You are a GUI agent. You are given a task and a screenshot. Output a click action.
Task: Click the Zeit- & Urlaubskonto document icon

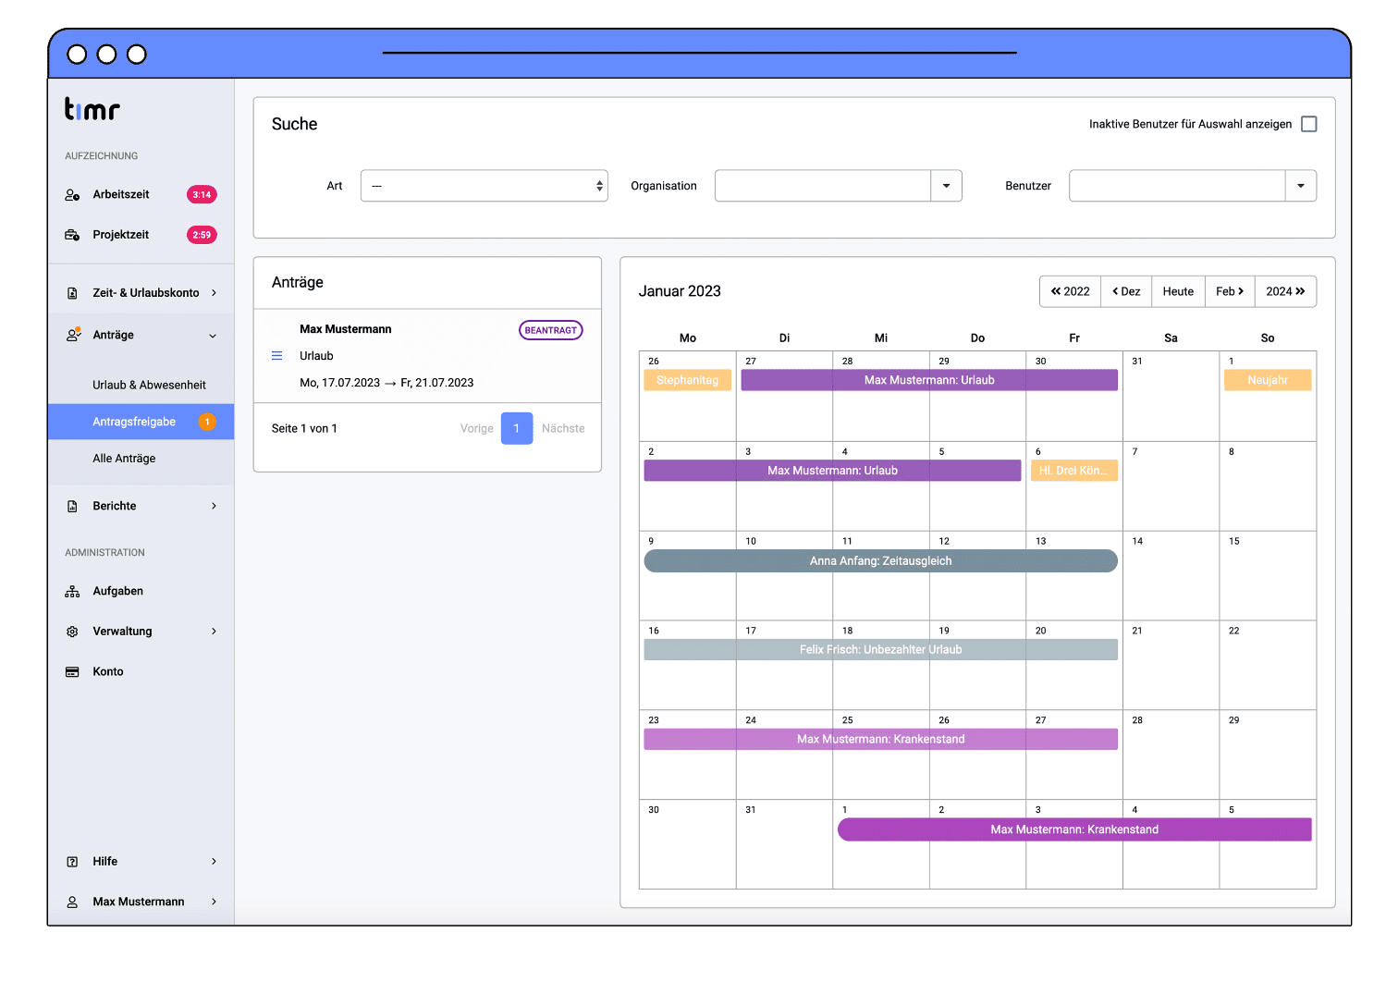pos(72,293)
